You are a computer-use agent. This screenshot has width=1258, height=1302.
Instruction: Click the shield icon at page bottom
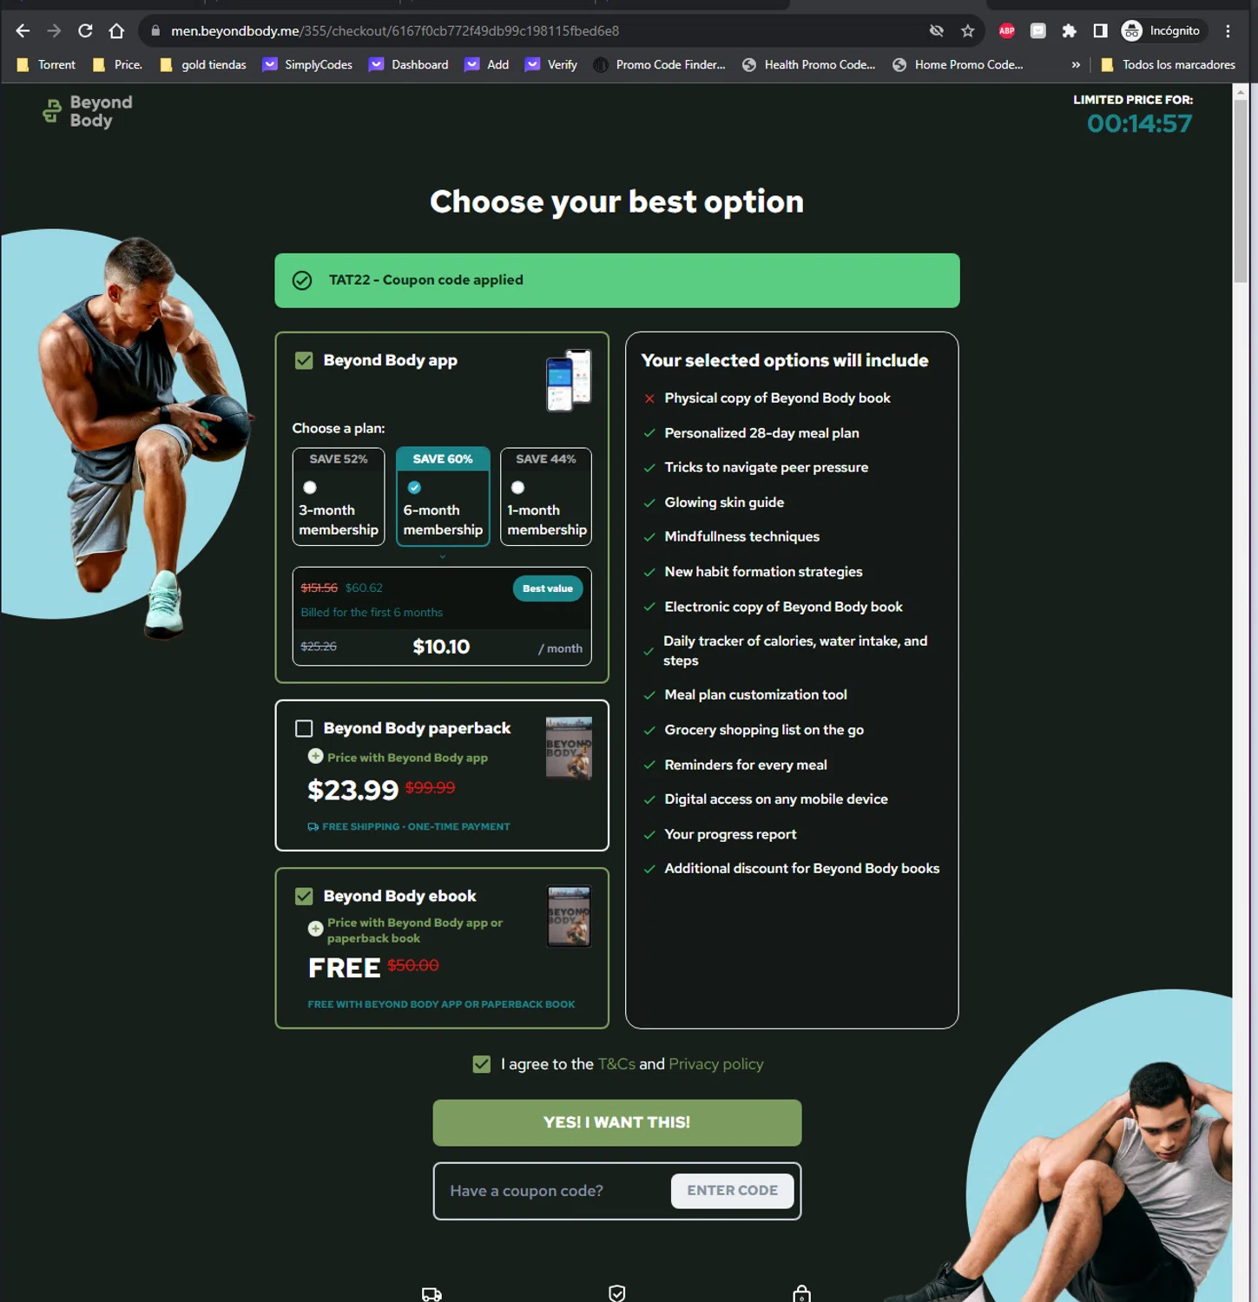(617, 1293)
